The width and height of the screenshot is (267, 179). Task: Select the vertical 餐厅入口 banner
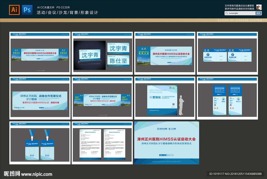click(235, 100)
